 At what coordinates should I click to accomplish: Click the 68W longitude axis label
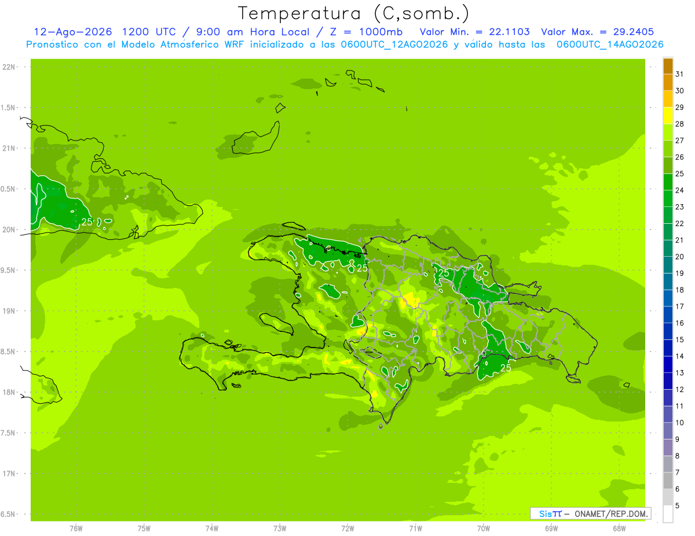tap(619, 528)
